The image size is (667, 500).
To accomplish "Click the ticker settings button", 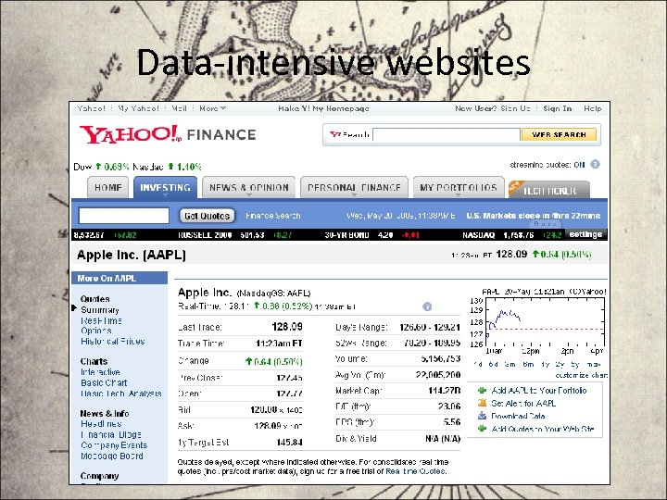I will click(x=585, y=234).
